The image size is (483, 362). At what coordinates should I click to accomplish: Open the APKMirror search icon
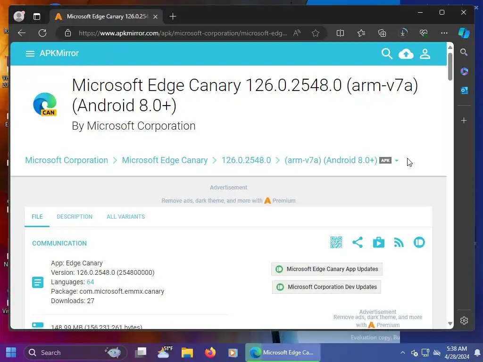coord(387,54)
